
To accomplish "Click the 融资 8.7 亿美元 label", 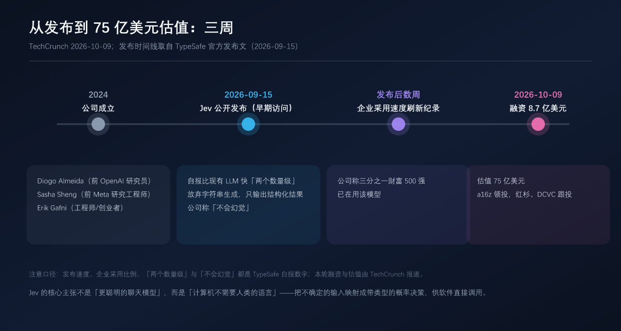I will click(x=538, y=108).
